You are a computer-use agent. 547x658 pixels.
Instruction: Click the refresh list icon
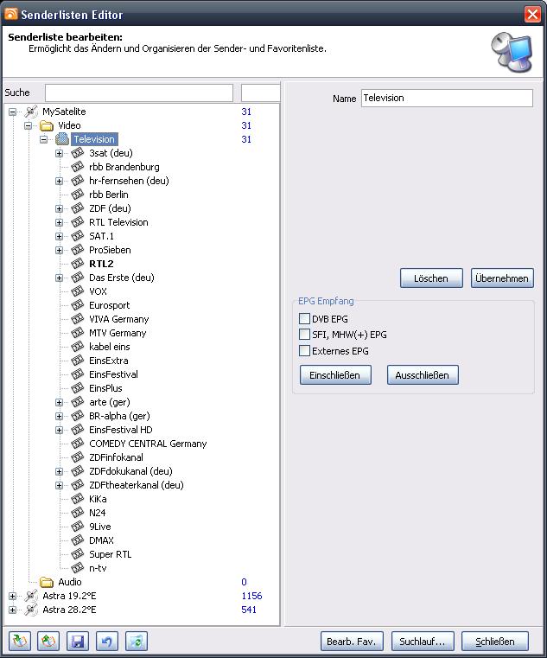click(137, 641)
